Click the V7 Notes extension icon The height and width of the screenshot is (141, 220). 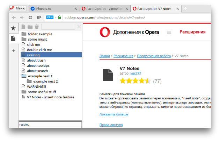tap(108, 75)
